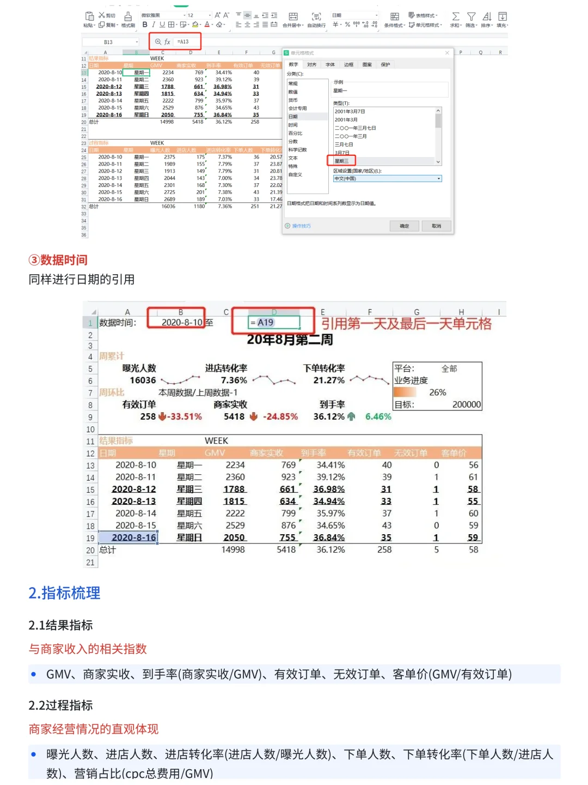Click the target value 200000 cell
Screen dimensions: 588x785
pos(466,404)
